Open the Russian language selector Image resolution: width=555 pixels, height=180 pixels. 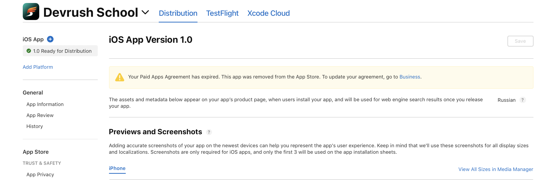point(506,100)
